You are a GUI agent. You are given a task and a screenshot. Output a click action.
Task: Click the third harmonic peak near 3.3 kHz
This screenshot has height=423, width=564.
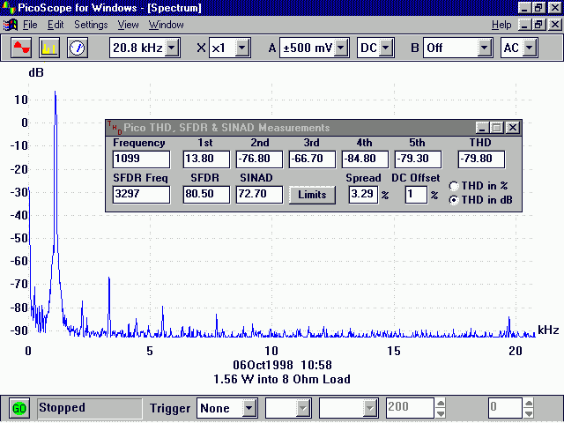click(109, 280)
